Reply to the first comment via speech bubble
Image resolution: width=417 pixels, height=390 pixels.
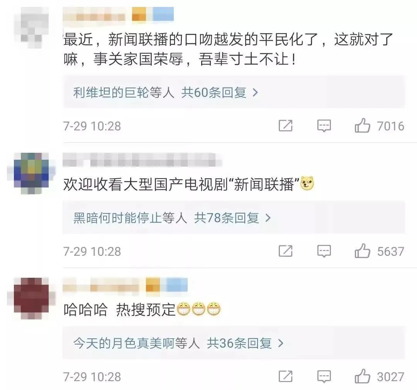(324, 126)
